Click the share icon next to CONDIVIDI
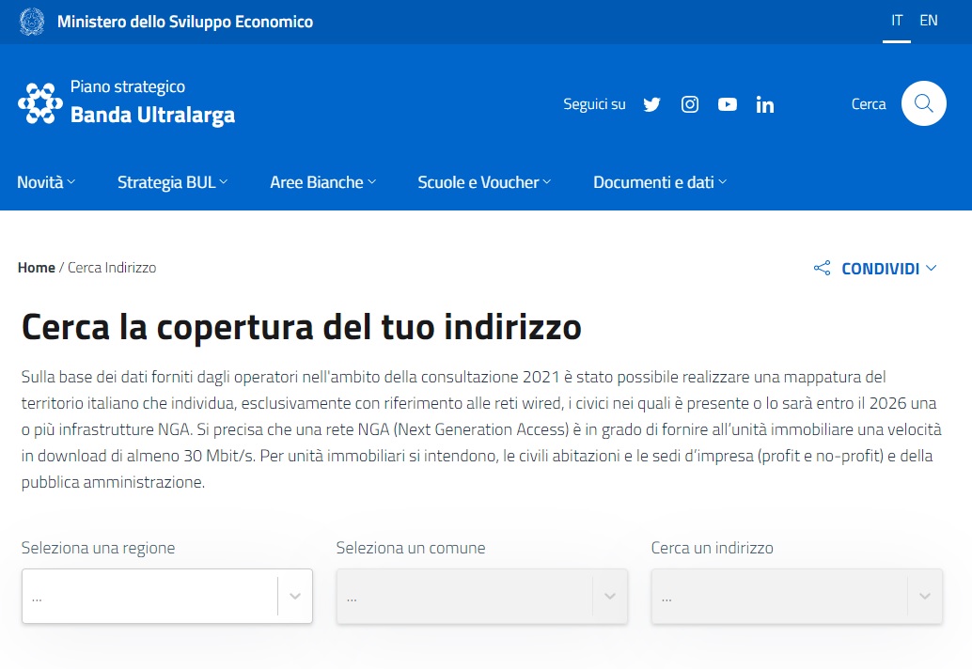This screenshot has height=669, width=972. click(x=822, y=268)
